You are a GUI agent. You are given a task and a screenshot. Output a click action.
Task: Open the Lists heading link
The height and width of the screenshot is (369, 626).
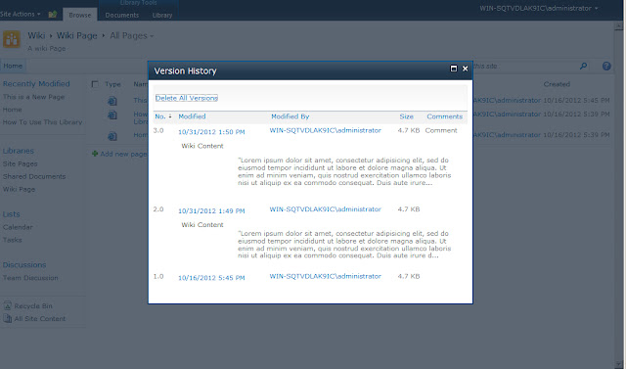[11, 214]
